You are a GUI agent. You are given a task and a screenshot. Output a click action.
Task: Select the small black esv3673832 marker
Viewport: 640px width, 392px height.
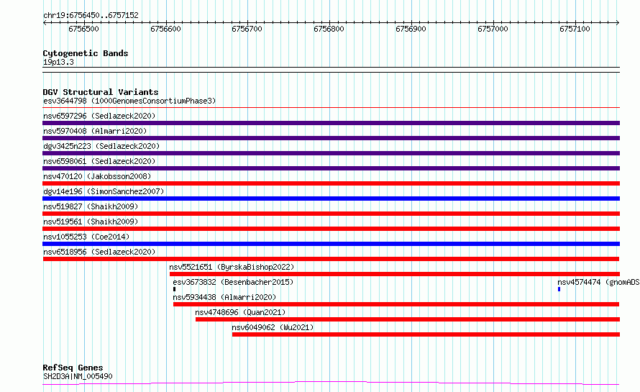click(x=174, y=289)
